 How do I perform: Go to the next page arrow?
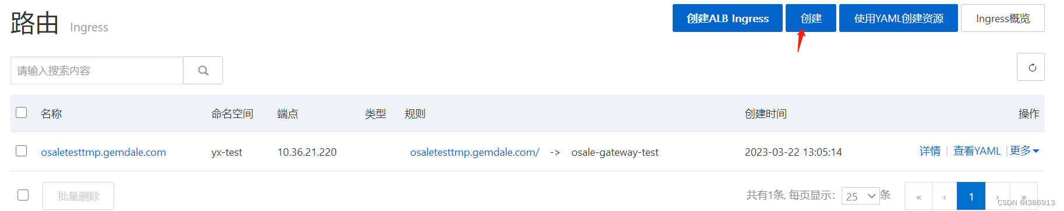(x=998, y=197)
